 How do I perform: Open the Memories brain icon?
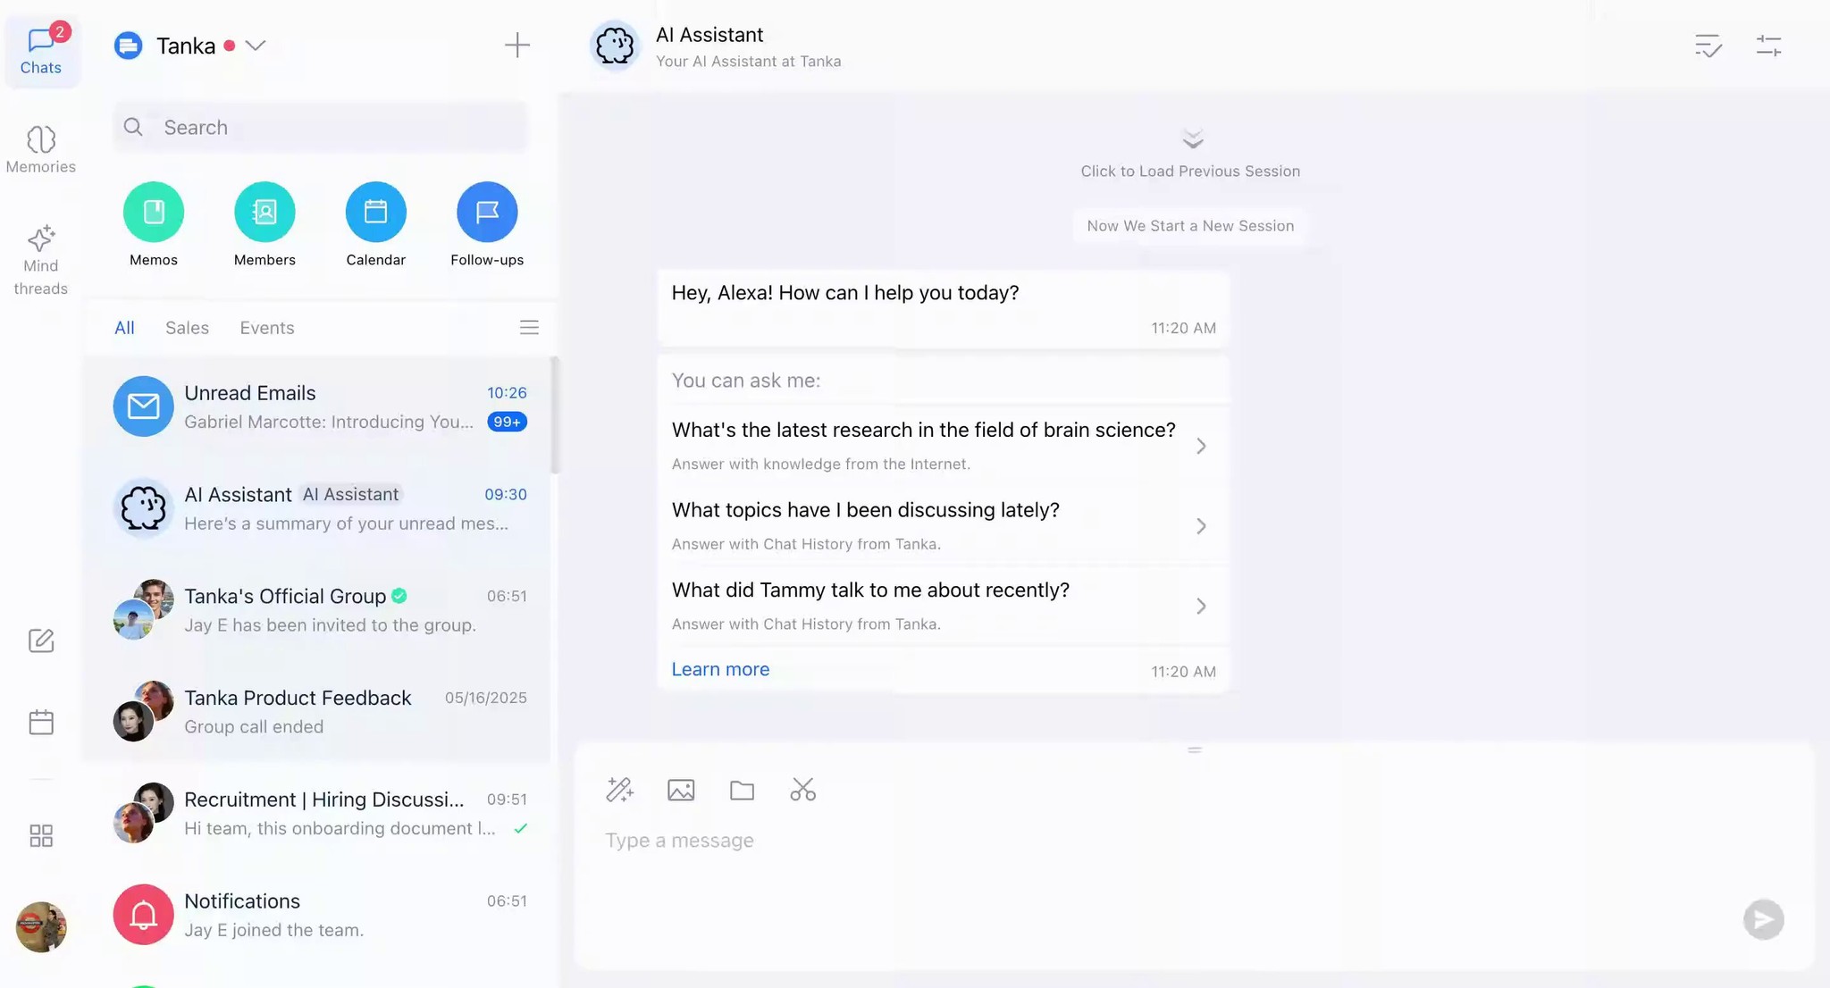[41, 140]
